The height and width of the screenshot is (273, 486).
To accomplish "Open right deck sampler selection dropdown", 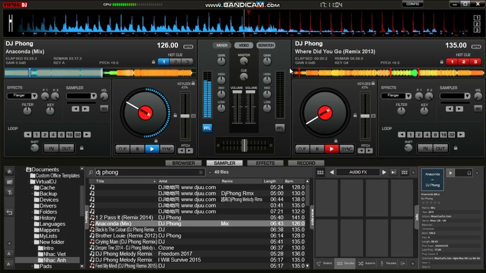I will (467, 96).
